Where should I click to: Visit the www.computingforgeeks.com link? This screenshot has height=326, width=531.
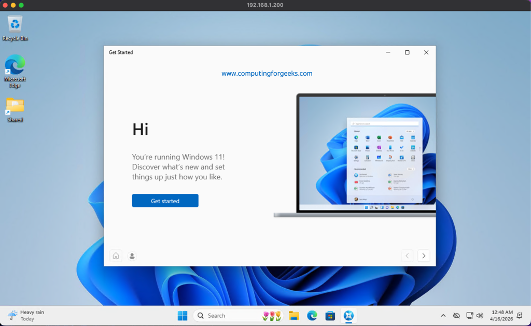coord(267,73)
